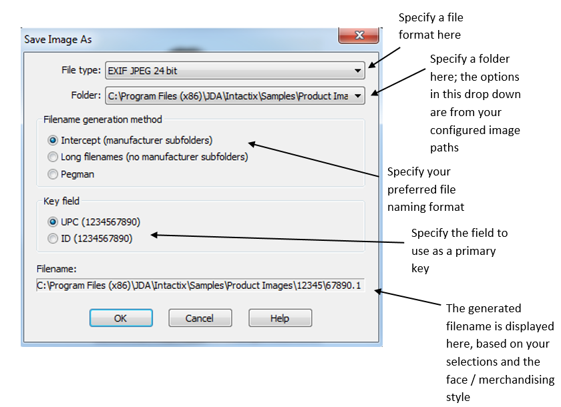Click the Cancel button
The width and height of the screenshot is (561, 407).
200,318
